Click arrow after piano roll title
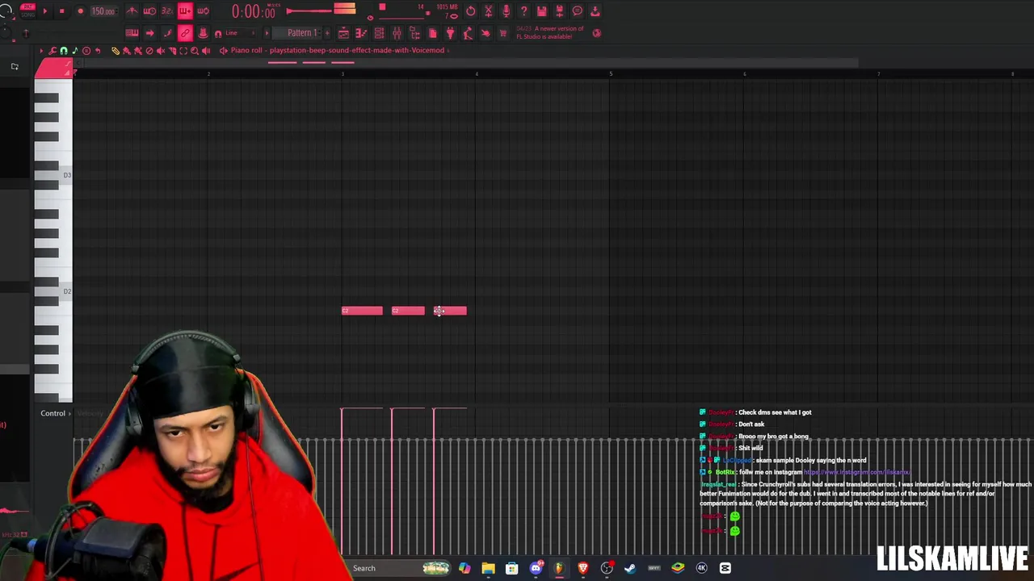Viewport: 1034px width, 581px height. tap(448, 50)
